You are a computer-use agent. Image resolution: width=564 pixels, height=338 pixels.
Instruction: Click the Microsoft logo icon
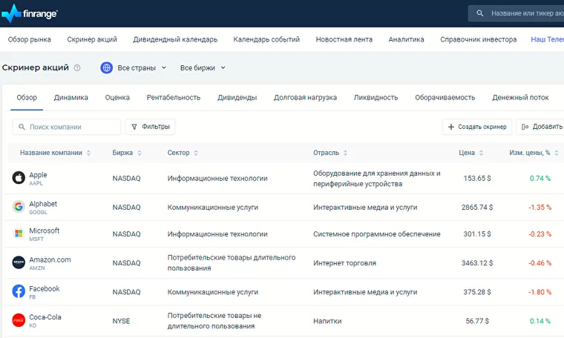[19, 233]
